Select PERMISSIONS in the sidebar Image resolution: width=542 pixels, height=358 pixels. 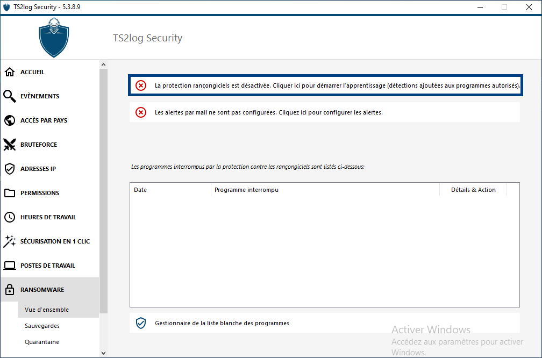[49, 193]
